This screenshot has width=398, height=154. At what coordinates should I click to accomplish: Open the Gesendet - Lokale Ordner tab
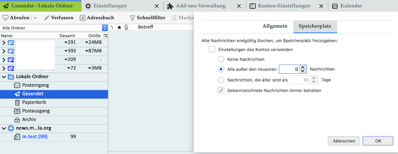click(x=41, y=6)
